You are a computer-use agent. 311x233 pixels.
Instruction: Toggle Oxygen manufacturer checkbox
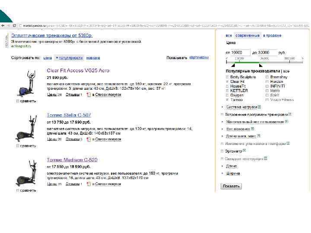coord(227,95)
